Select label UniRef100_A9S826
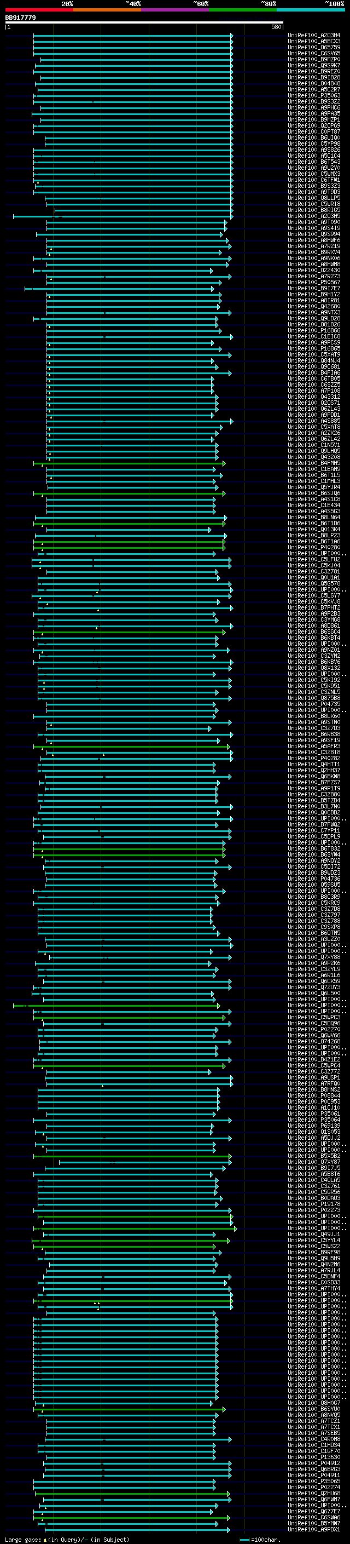 [314, 150]
